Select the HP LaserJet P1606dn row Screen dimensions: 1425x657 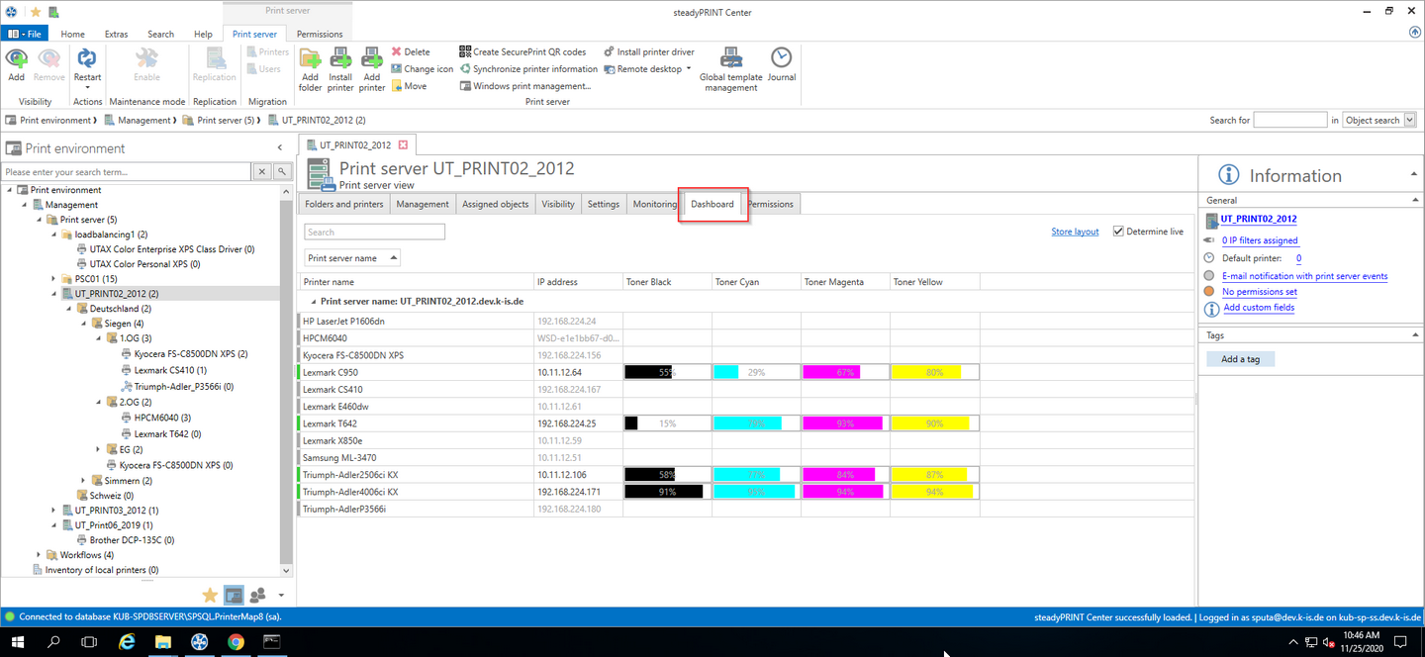point(747,321)
